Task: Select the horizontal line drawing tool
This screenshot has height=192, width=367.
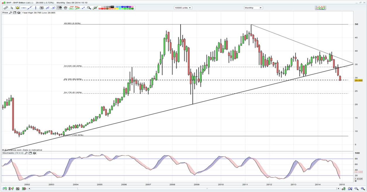Action: click(x=24, y=8)
